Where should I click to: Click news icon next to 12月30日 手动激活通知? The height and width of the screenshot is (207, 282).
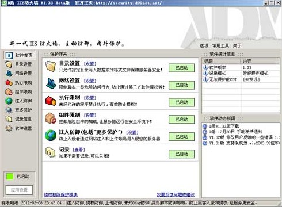(205, 132)
